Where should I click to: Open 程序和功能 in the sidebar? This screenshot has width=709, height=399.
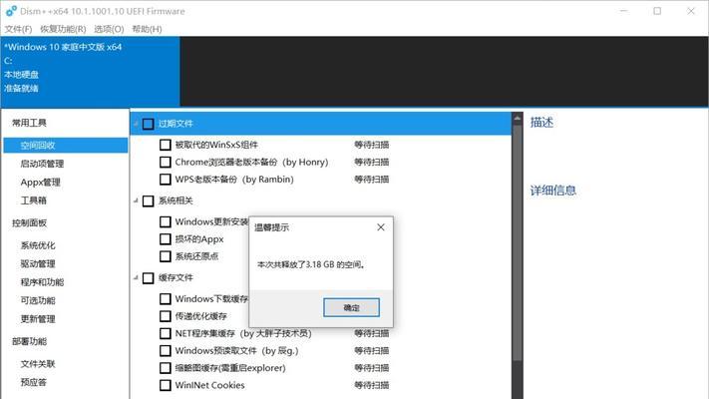(42, 282)
